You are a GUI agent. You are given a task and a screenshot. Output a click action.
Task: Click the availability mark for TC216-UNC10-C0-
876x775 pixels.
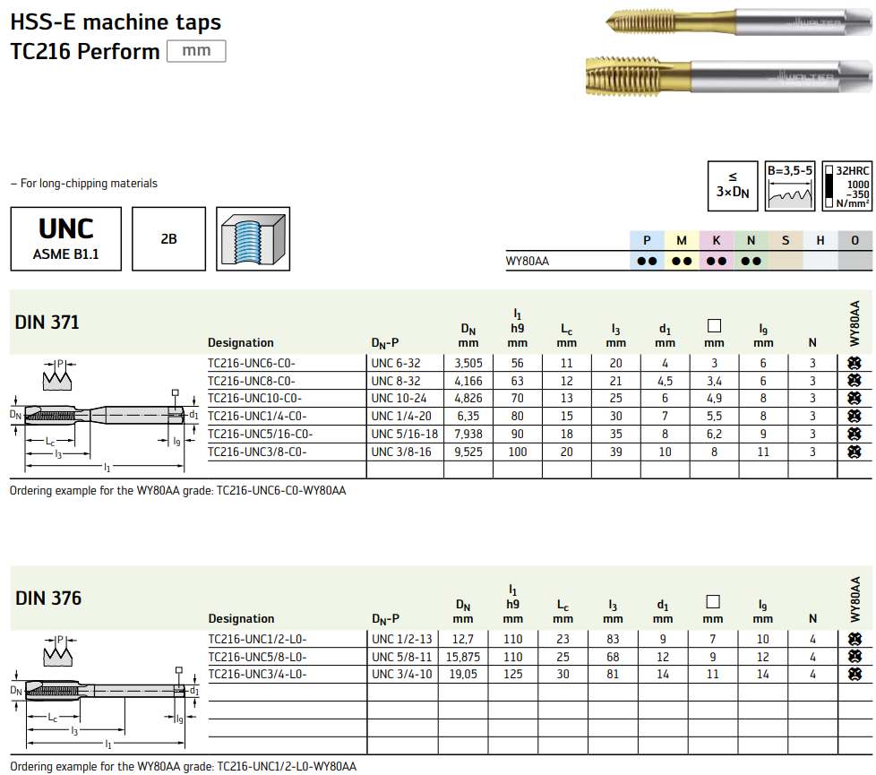pyautogui.click(x=855, y=399)
